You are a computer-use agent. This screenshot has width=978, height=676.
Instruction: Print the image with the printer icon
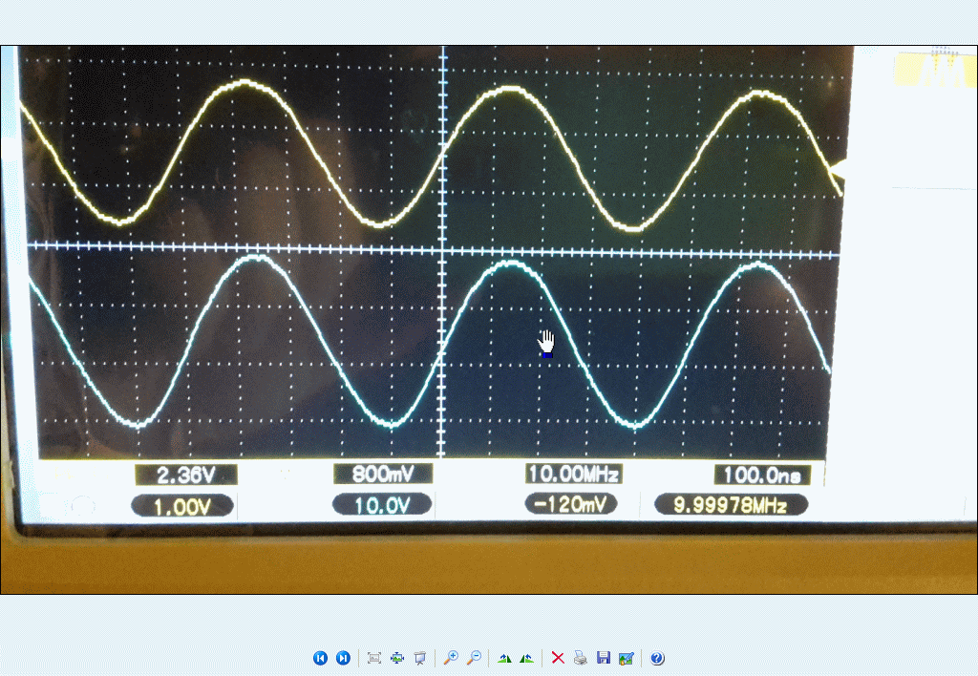click(x=581, y=658)
